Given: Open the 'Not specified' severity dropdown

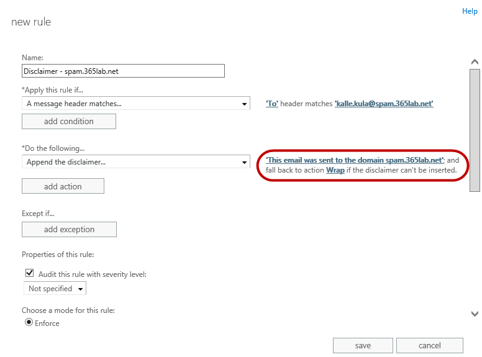Looking at the screenshot, I should click(55, 289).
